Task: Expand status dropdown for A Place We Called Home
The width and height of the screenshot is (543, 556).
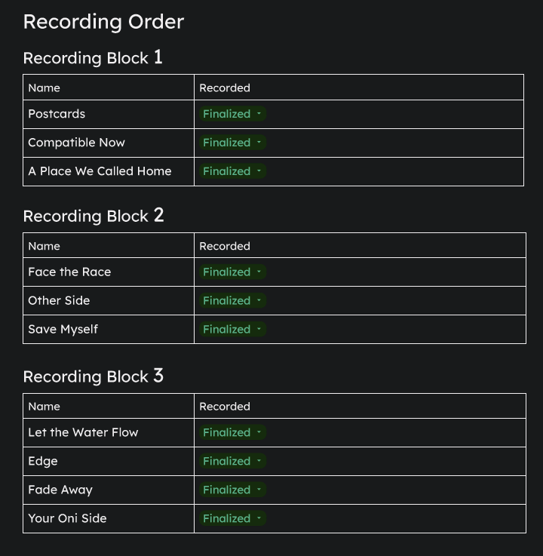Action: tap(232, 171)
